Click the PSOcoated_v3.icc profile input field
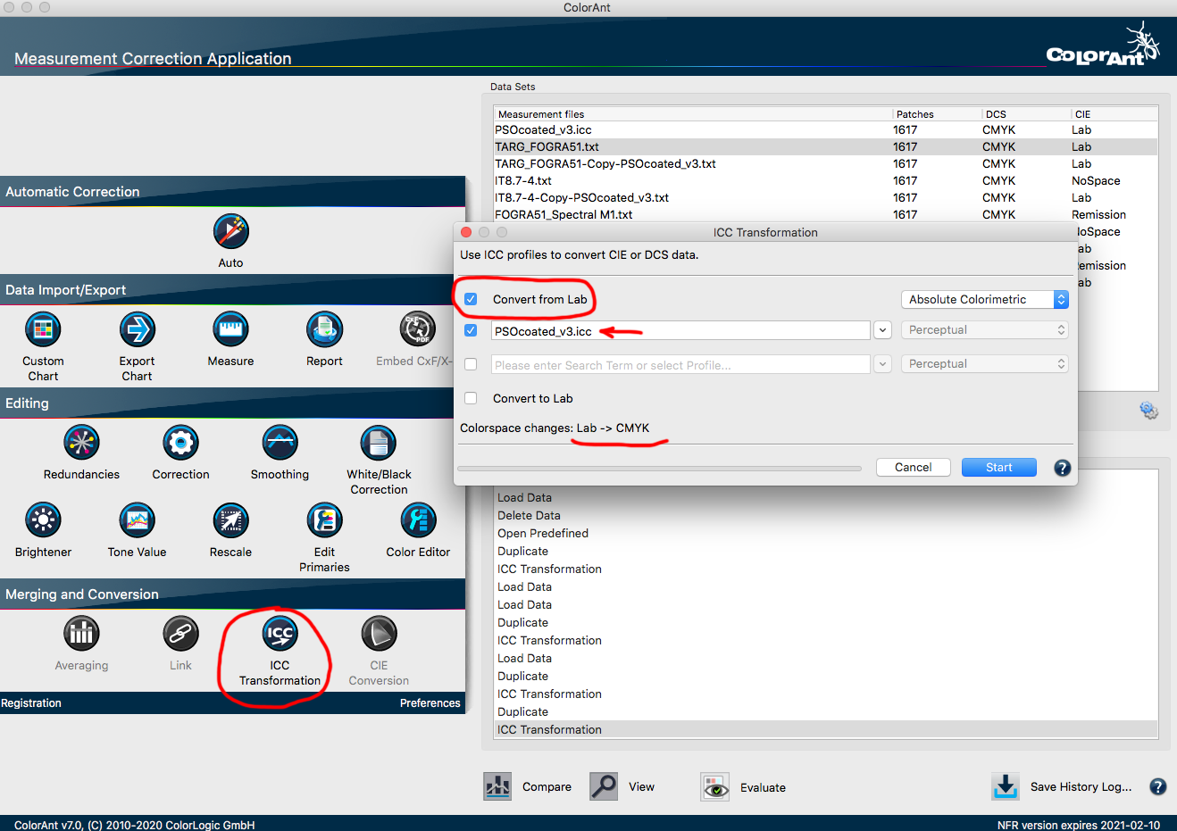 680,330
